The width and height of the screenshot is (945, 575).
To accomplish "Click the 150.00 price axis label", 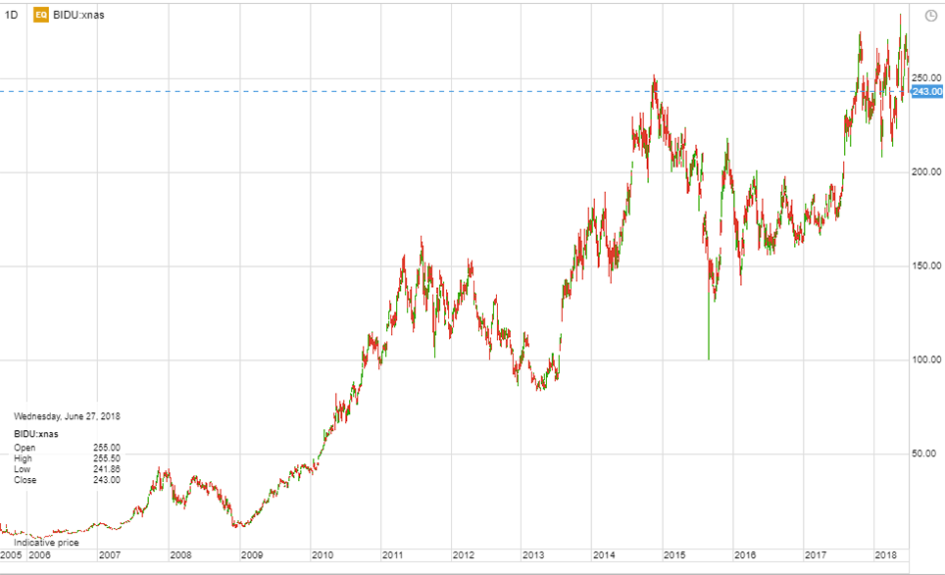I will (x=926, y=265).
